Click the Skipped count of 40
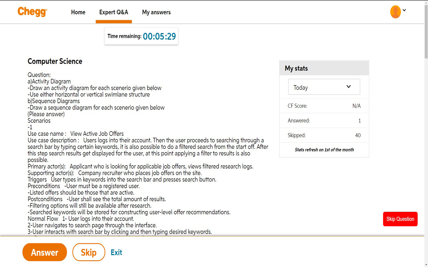 click(358, 135)
